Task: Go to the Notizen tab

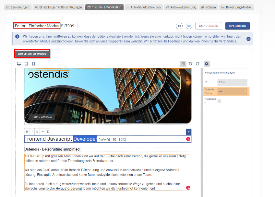Action: 209,7
